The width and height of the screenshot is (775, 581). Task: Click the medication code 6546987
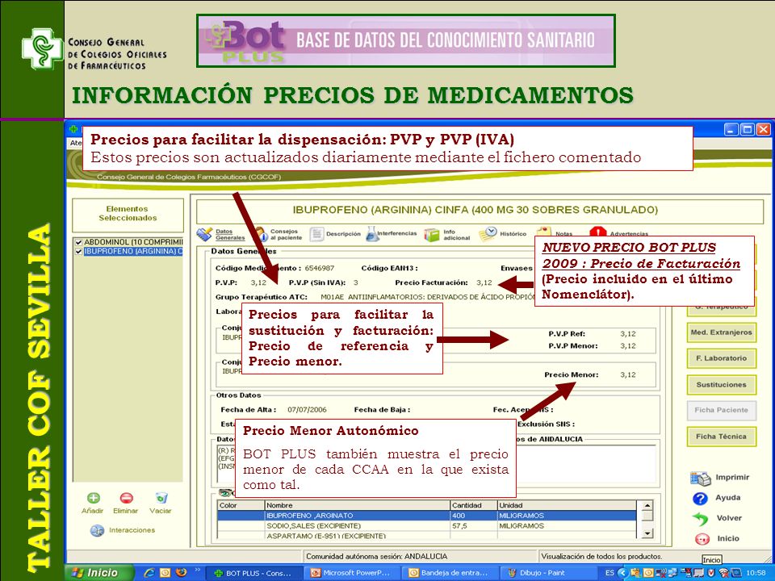tap(320, 268)
